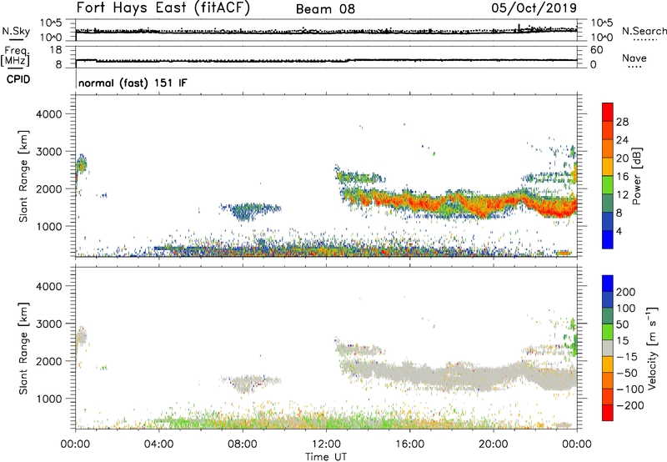Viewport: 667px width, 462px height.
Task: Click the '12:00' time tick label
Action: pyautogui.click(x=326, y=444)
